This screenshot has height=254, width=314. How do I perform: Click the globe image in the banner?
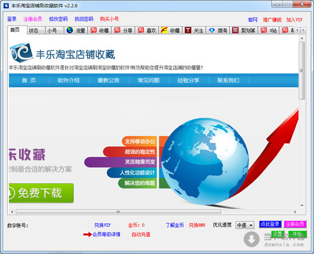(x=205, y=161)
